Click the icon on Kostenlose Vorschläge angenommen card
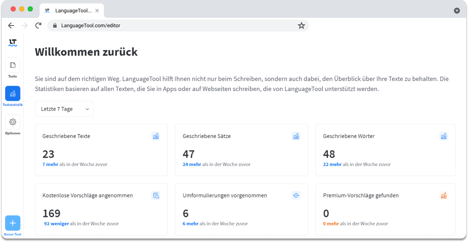 click(156, 196)
